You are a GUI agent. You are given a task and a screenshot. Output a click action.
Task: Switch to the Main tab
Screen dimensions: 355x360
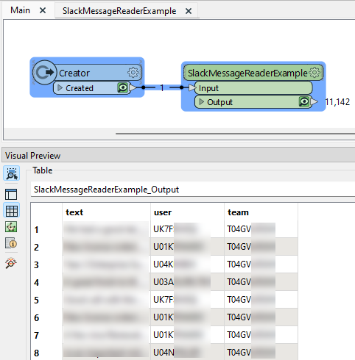[20, 10]
